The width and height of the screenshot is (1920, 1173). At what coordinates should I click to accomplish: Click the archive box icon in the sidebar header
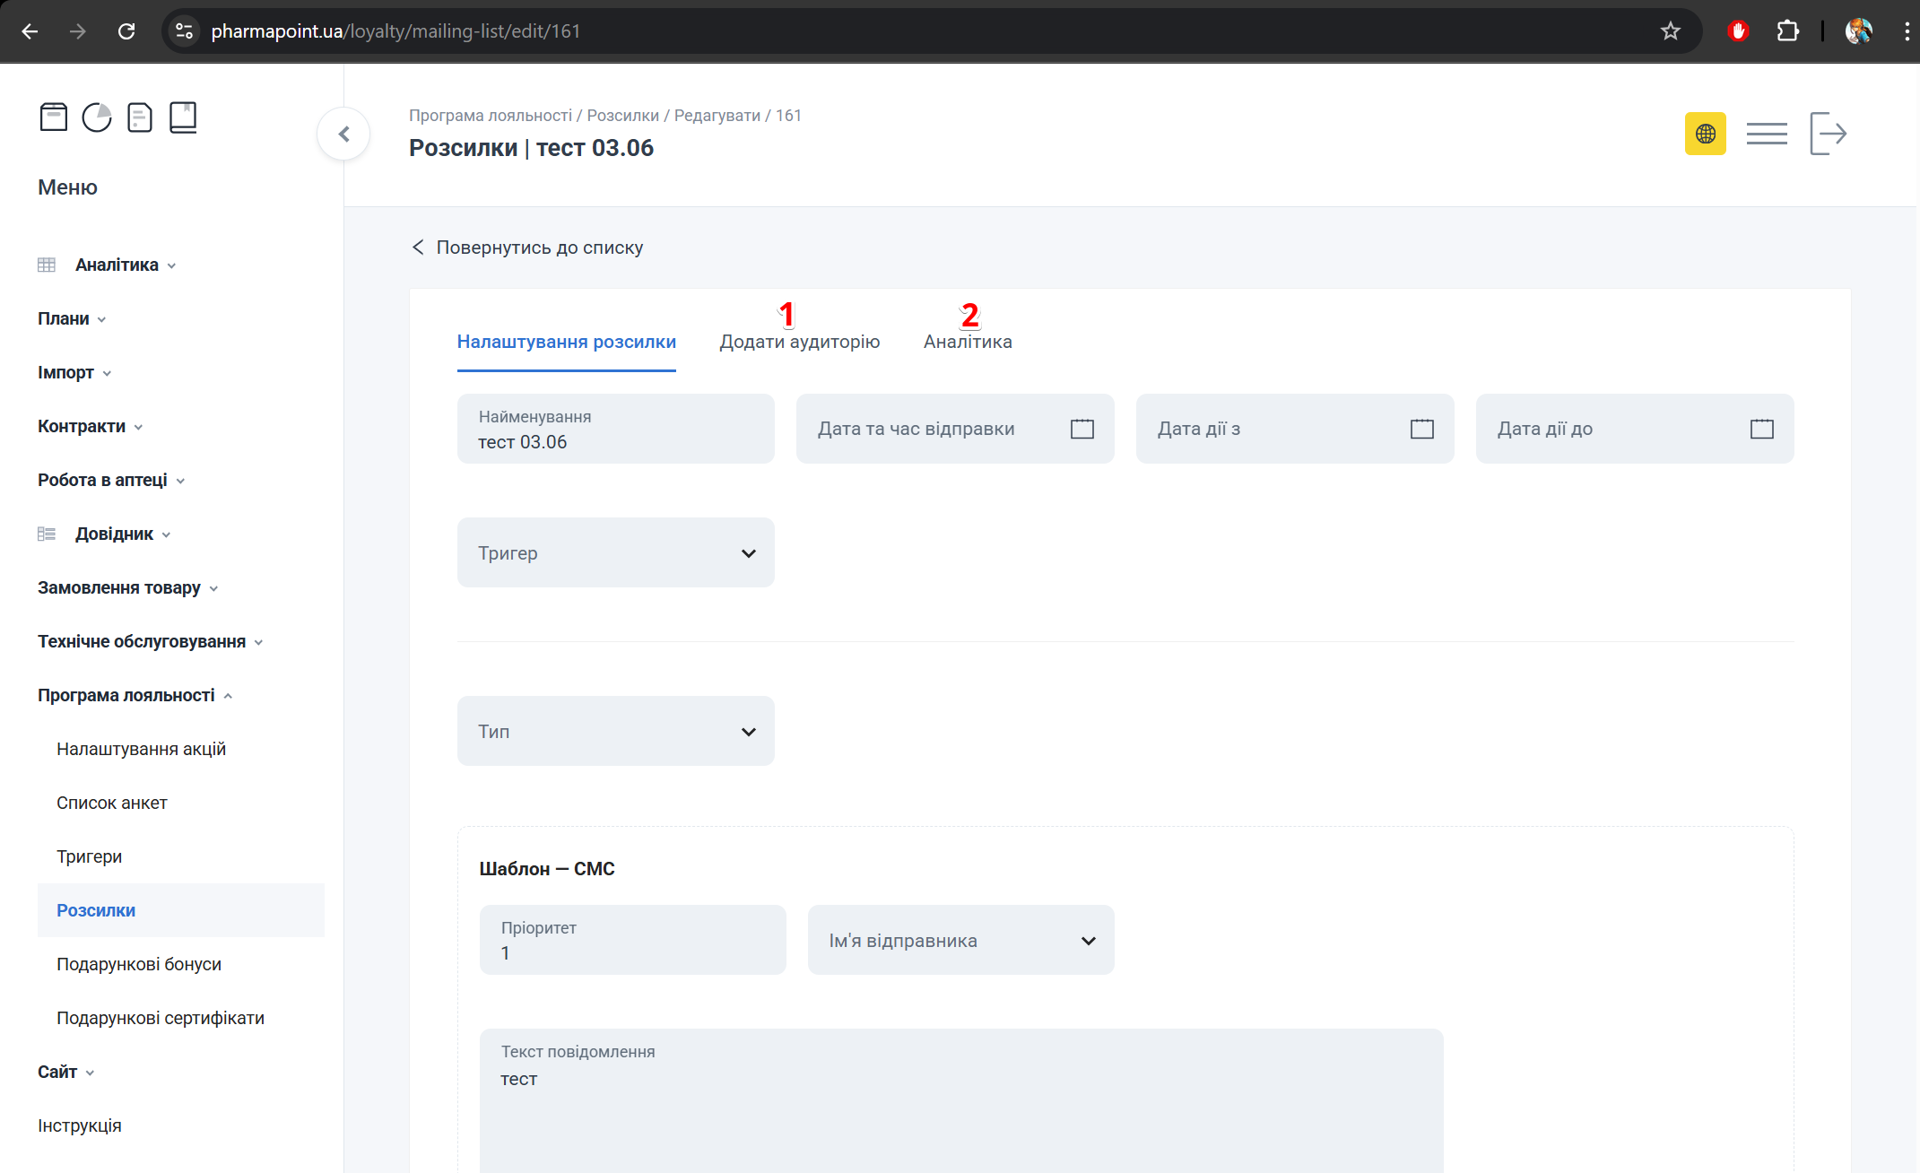point(54,117)
